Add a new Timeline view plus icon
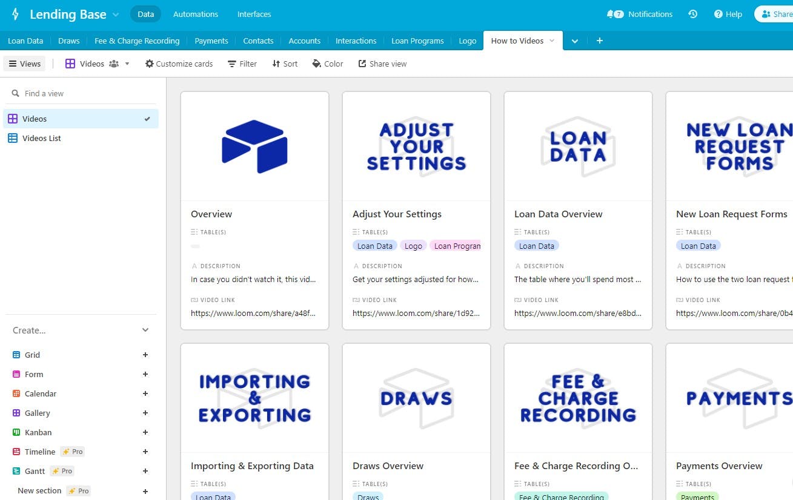The width and height of the screenshot is (793, 500). coord(145,452)
